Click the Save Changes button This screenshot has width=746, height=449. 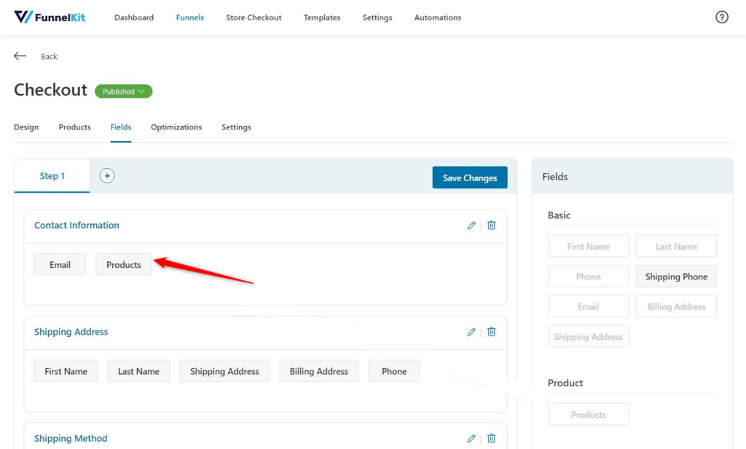(x=470, y=178)
